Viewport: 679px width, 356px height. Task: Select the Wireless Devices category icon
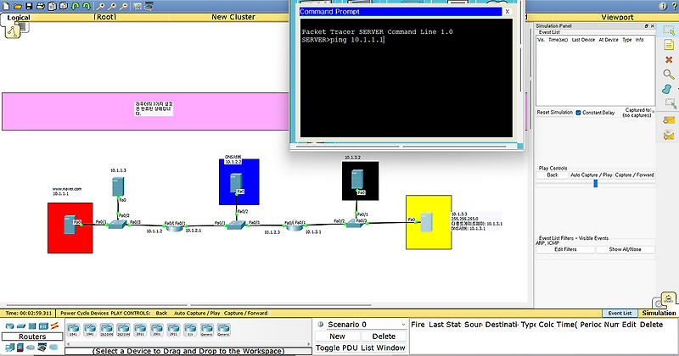pos(43,326)
